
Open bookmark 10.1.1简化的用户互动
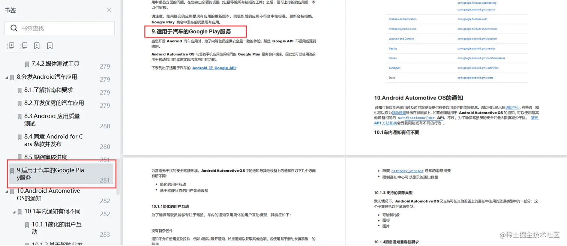(57, 228)
